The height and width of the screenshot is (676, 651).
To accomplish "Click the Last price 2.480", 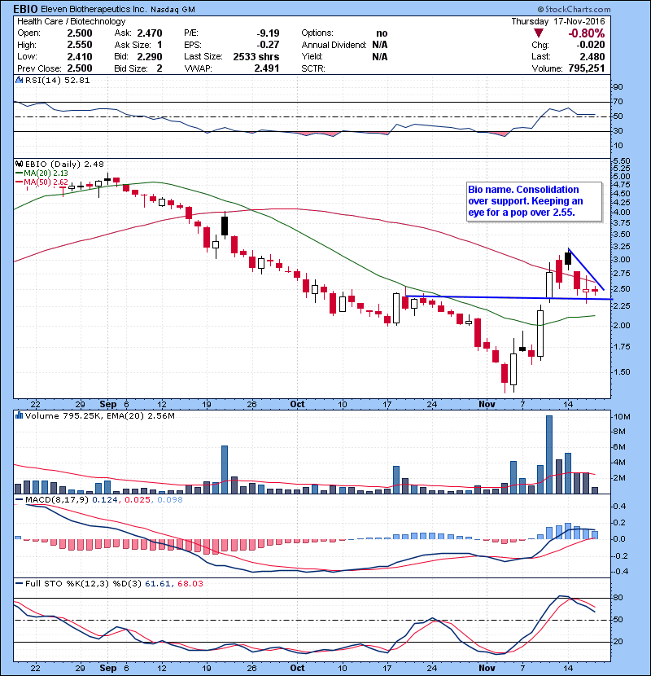I will [592, 56].
